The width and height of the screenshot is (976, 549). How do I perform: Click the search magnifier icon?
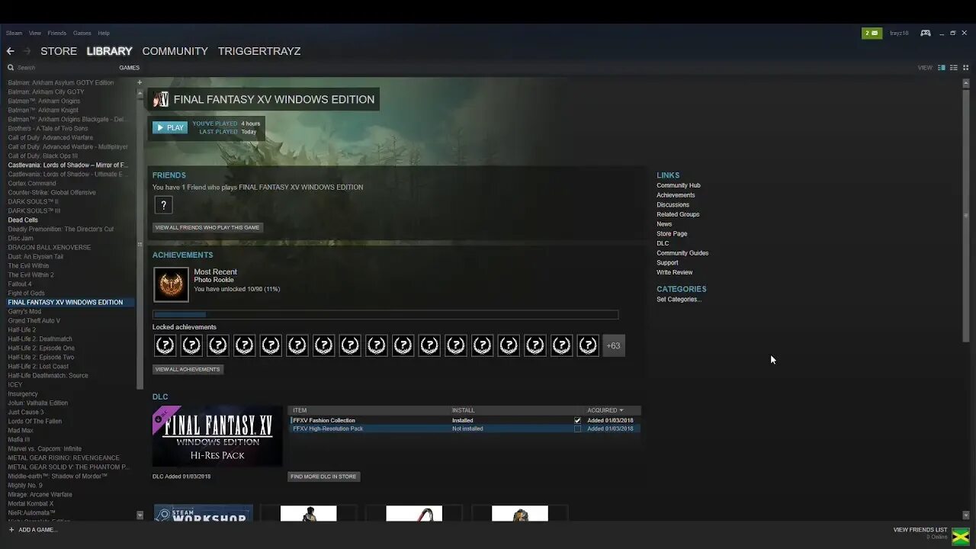coord(11,68)
